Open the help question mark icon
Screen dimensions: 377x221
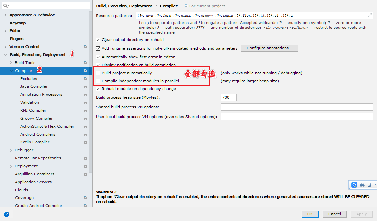point(7,214)
